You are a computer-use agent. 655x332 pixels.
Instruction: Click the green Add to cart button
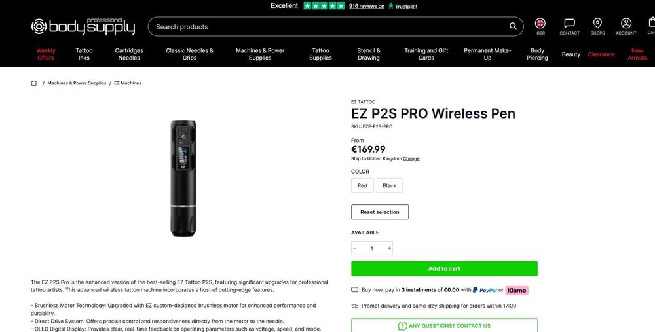pos(444,268)
